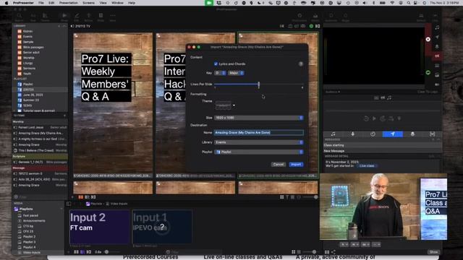This screenshot has width=463, height=260.
Task: Click the Edit pencil toolbar icon
Action: pyautogui.click(x=77, y=17)
